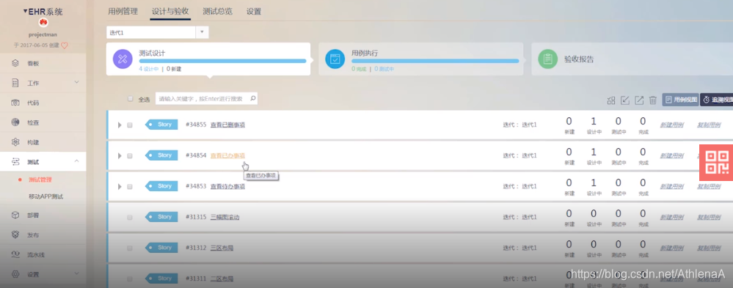The width and height of the screenshot is (733, 288).
Task: Open 部署 in the sidebar
Action: [x=33, y=215]
